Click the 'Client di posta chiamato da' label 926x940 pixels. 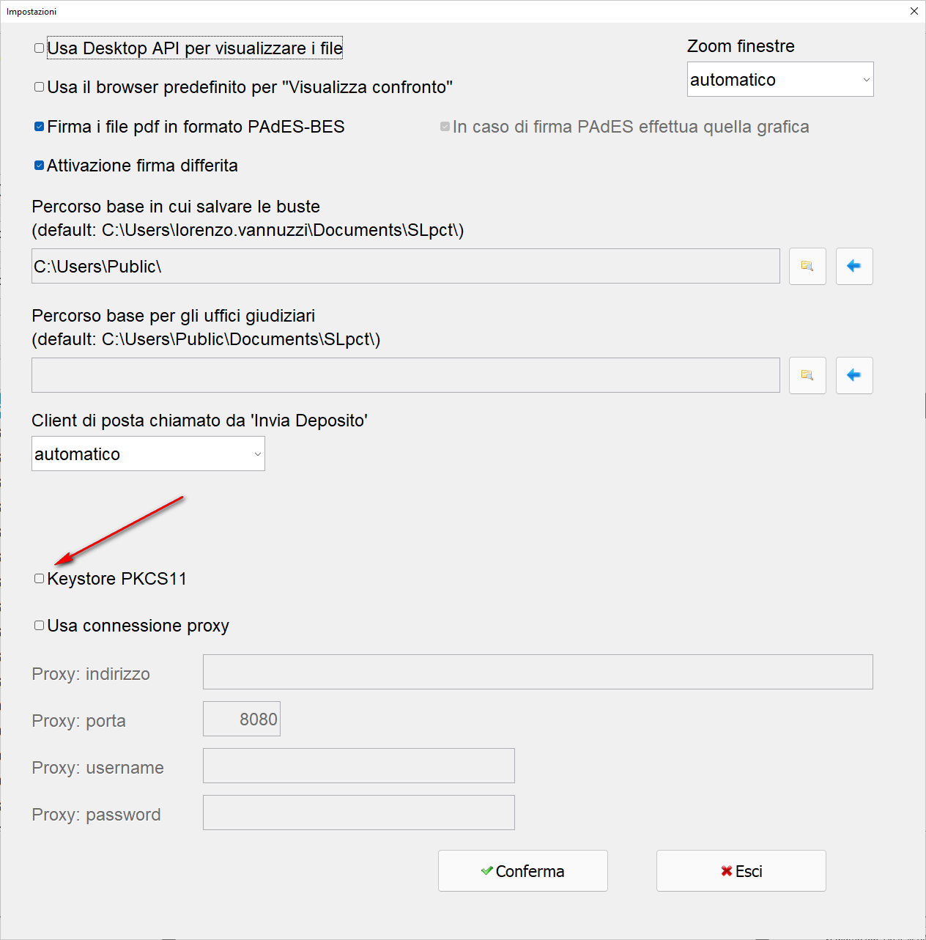pos(199,421)
